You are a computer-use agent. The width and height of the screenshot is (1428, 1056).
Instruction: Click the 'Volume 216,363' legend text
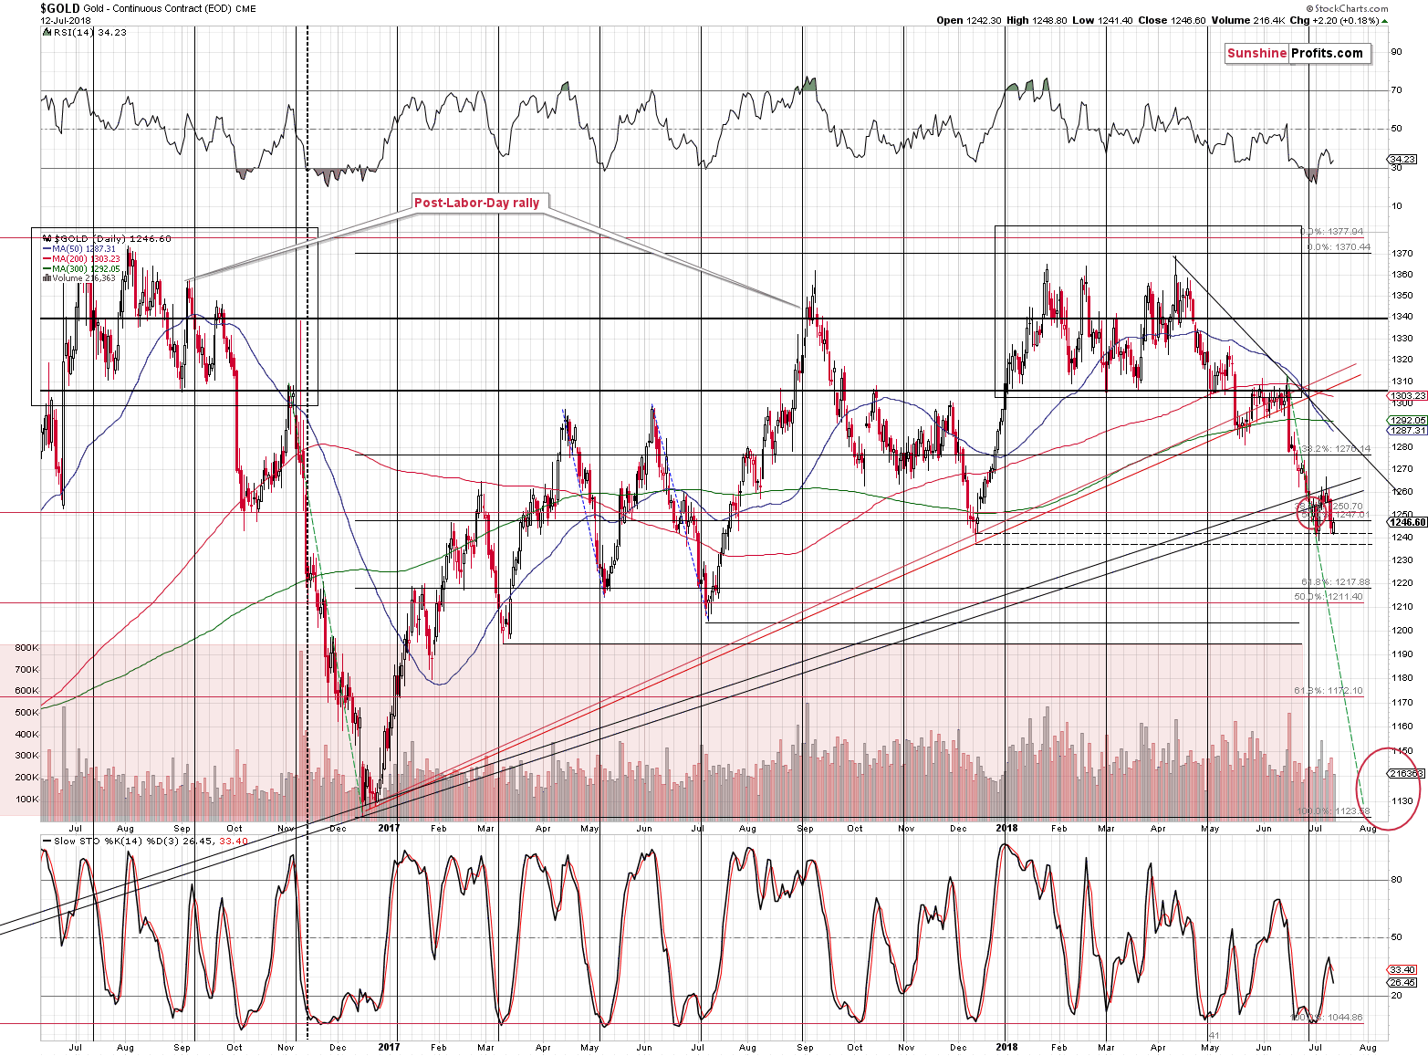click(84, 278)
